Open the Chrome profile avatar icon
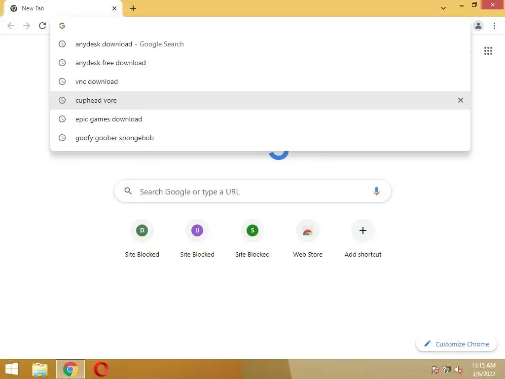The image size is (505, 379). [478, 26]
